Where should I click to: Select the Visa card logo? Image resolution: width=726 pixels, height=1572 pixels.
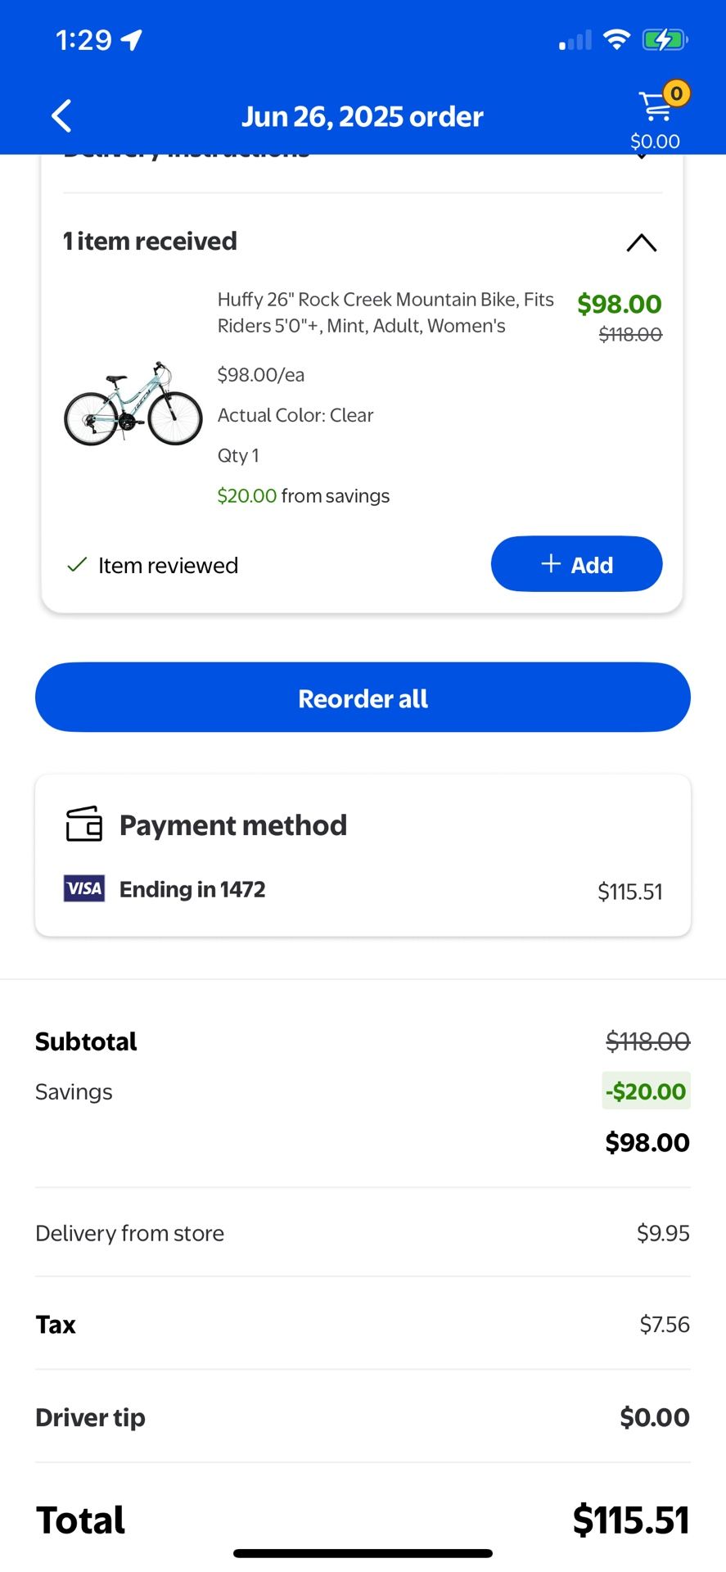83,888
